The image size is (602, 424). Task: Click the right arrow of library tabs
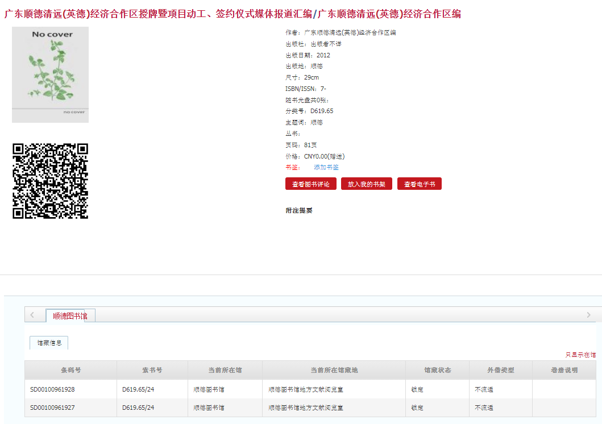[x=588, y=315]
